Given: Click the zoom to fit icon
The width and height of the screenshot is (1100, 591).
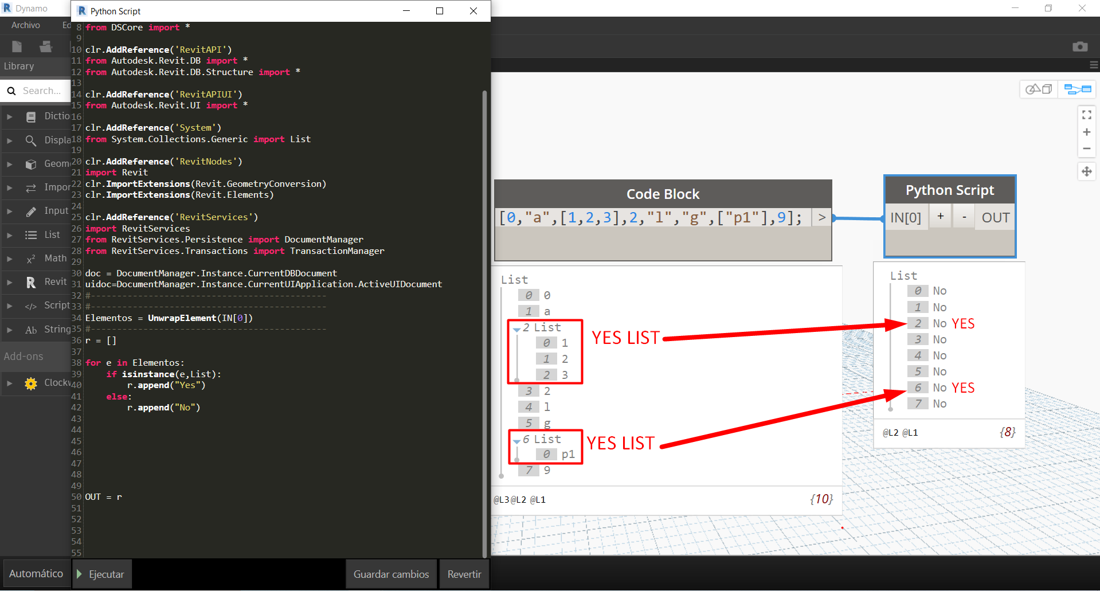Looking at the screenshot, I should click(x=1087, y=115).
